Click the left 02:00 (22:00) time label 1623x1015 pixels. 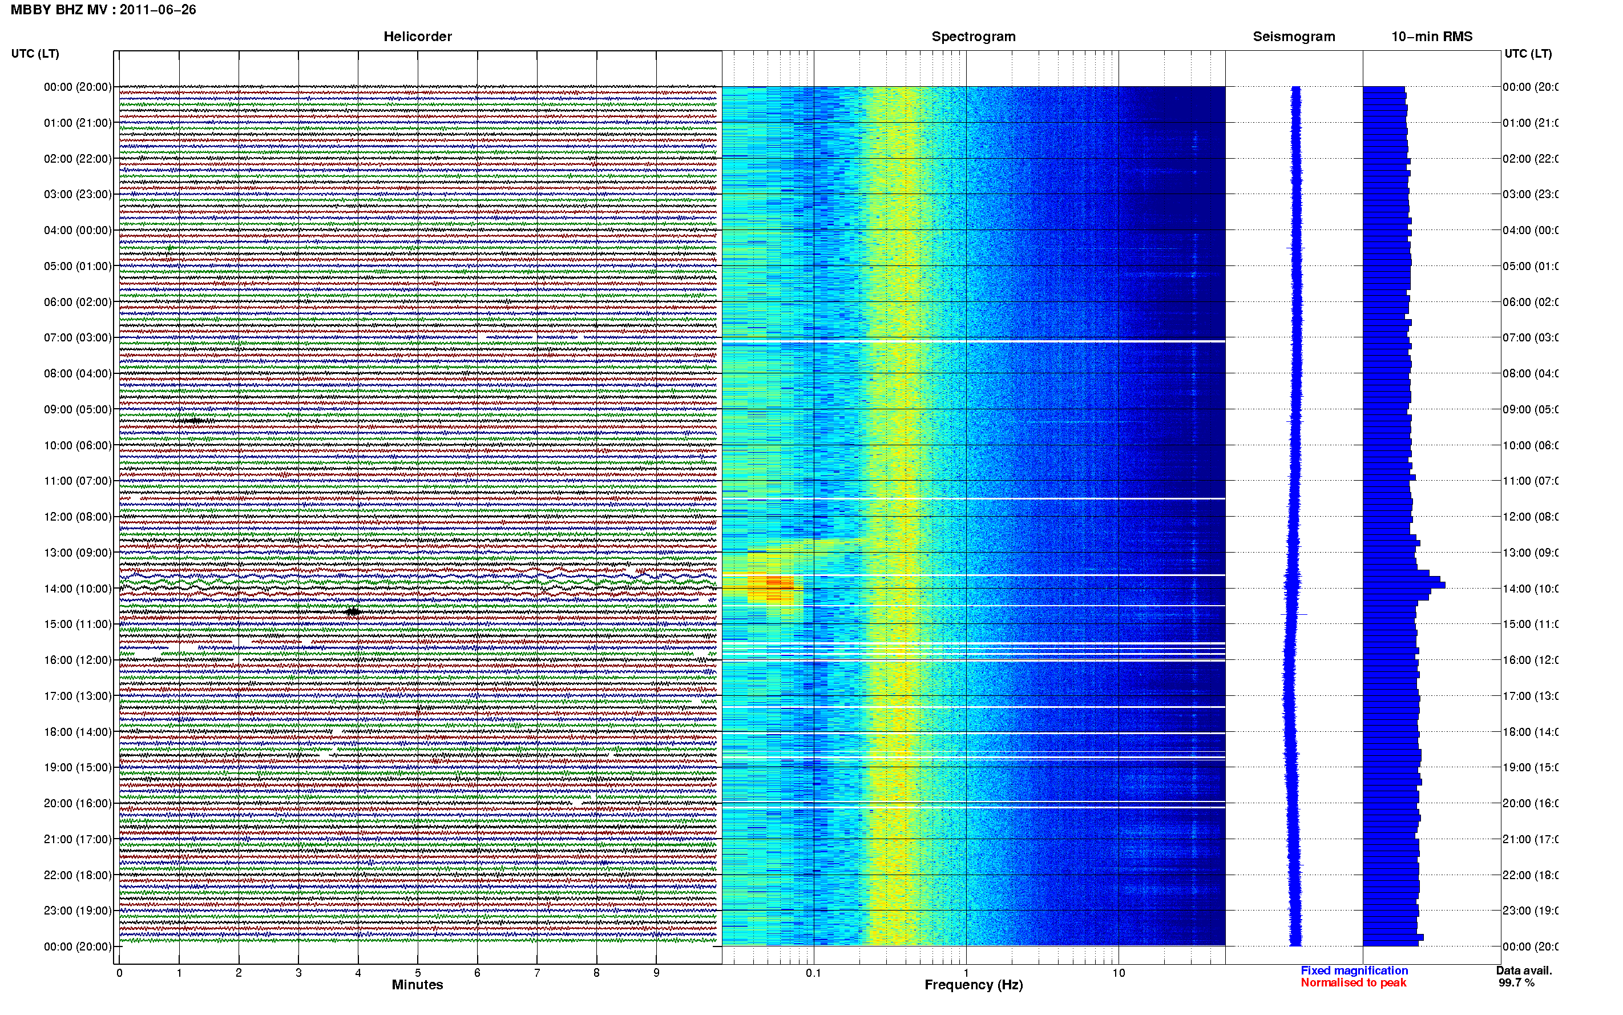(78, 159)
